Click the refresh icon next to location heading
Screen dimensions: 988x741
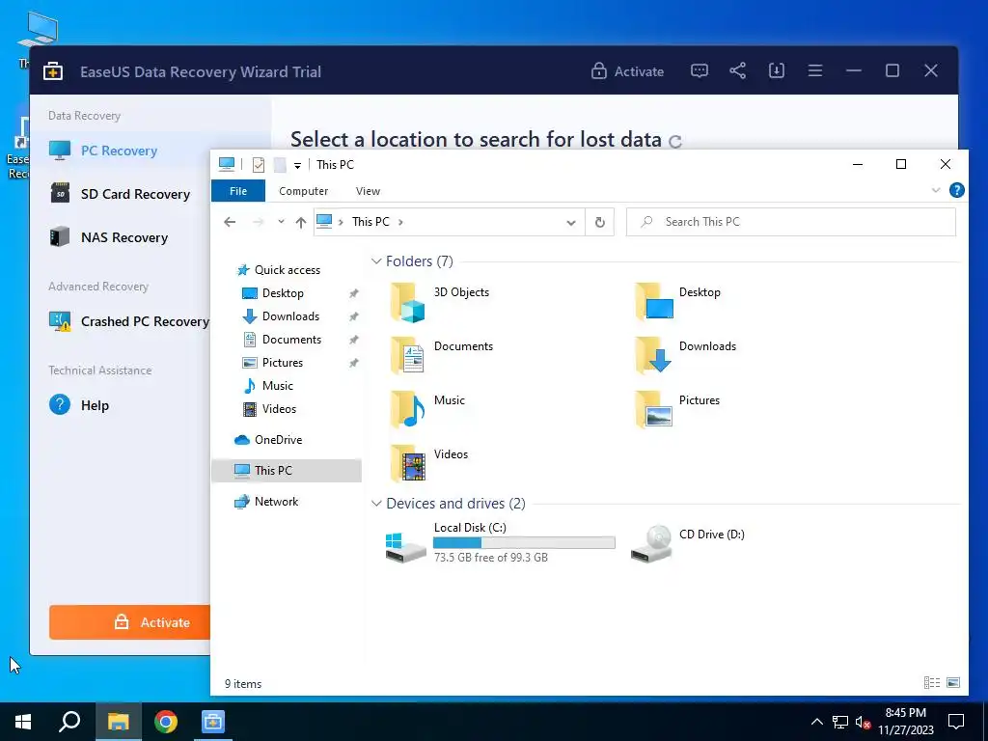coord(675,141)
